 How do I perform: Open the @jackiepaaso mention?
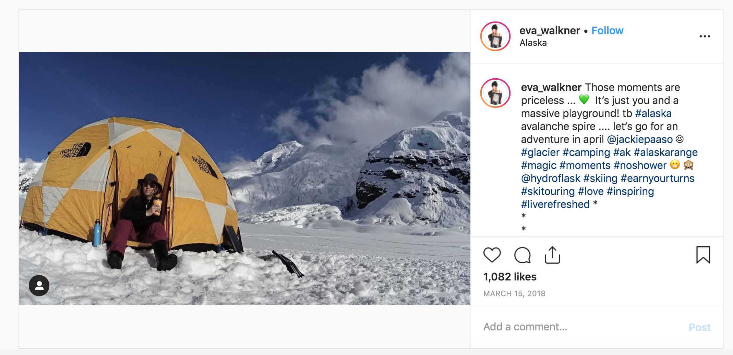coord(640,139)
